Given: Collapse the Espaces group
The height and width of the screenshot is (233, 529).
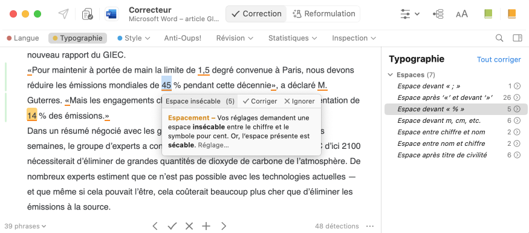Looking at the screenshot, I should pos(391,74).
